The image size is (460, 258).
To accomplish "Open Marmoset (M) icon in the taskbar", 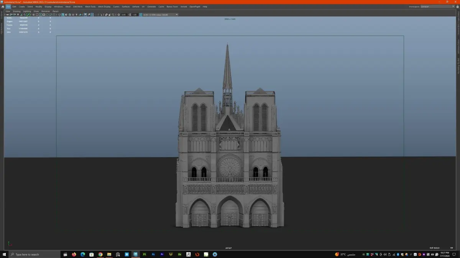I will pos(171,254).
